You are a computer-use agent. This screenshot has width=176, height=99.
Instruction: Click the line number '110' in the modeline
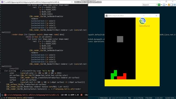(62, 95)
